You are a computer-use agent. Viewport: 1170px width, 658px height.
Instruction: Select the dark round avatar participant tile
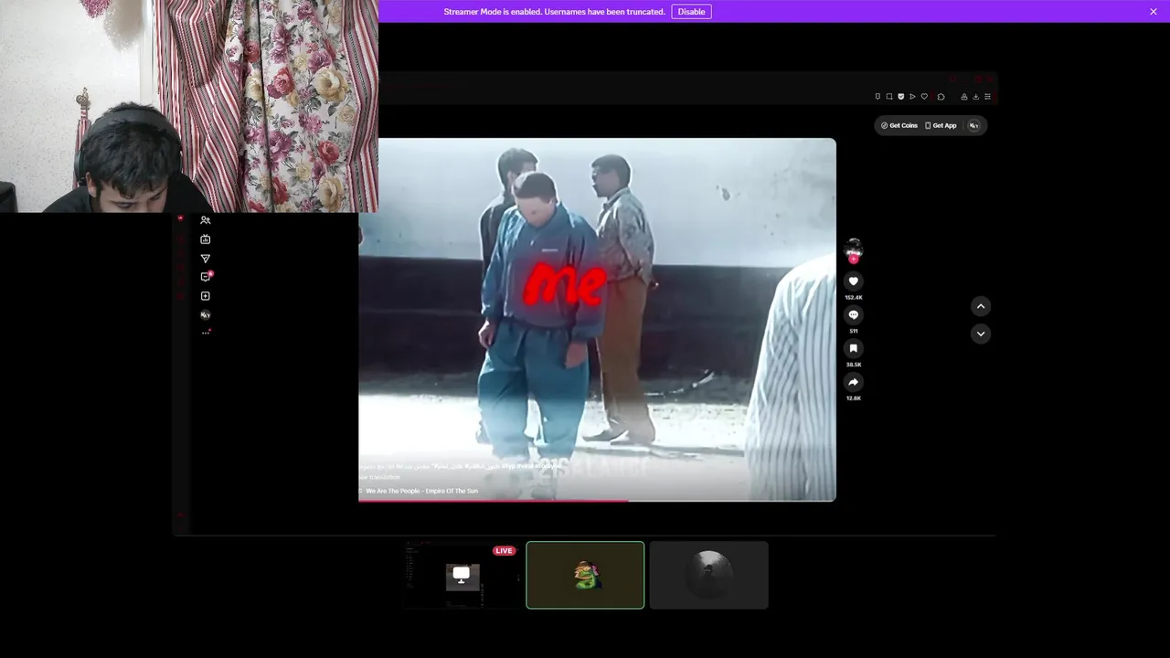pos(709,575)
